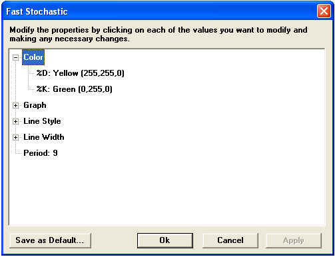Expand the Line Style node

point(15,121)
